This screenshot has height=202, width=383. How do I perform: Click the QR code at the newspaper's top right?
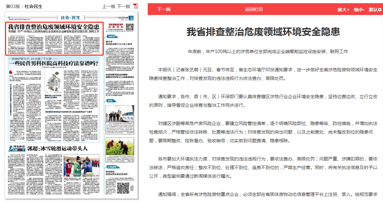130,27
